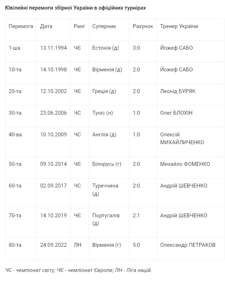Viewport: 225px width, 283px height.
Task: Click the table title about Ukraine's jubilee wins
Action: click(x=75, y=7)
